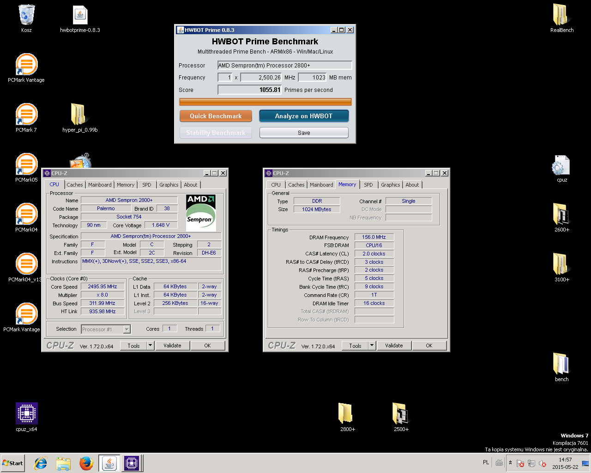Click the DRAM Frequency value 156.0 MHz
The height and width of the screenshot is (473, 591).
click(374, 237)
